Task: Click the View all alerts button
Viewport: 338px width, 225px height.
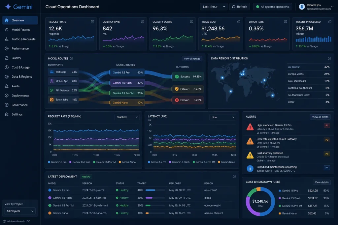Action: coord(320,117)
